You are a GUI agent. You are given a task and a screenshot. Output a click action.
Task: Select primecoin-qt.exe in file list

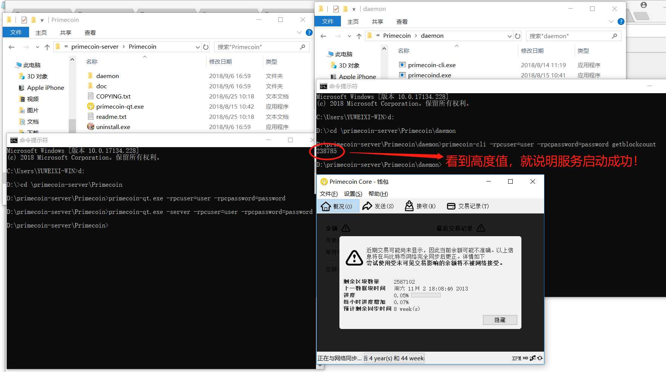(120, 106)
